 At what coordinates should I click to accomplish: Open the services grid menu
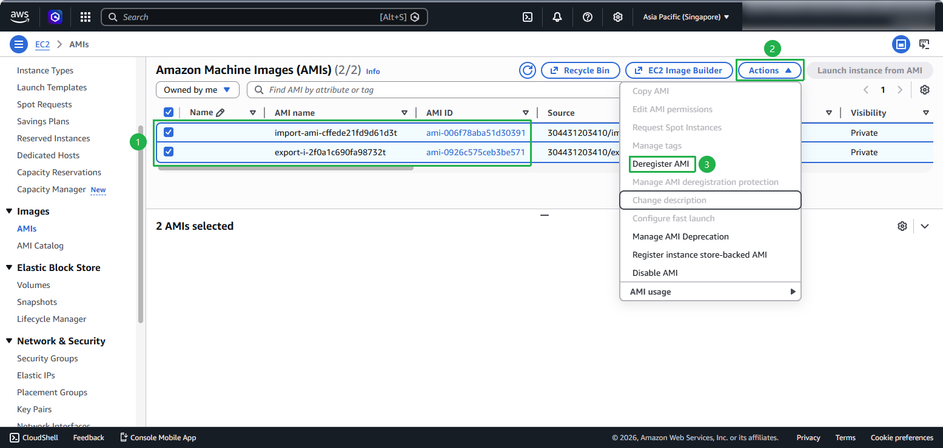coord(86,17)
